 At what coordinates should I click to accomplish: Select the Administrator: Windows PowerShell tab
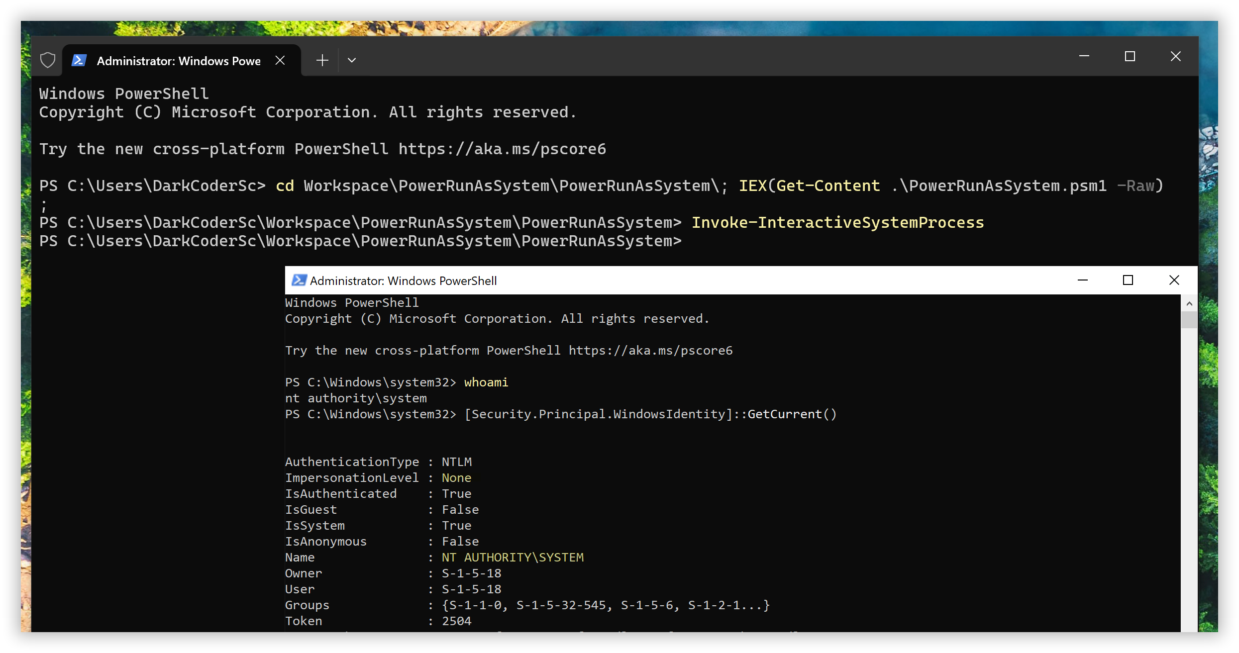pos(178,61)
